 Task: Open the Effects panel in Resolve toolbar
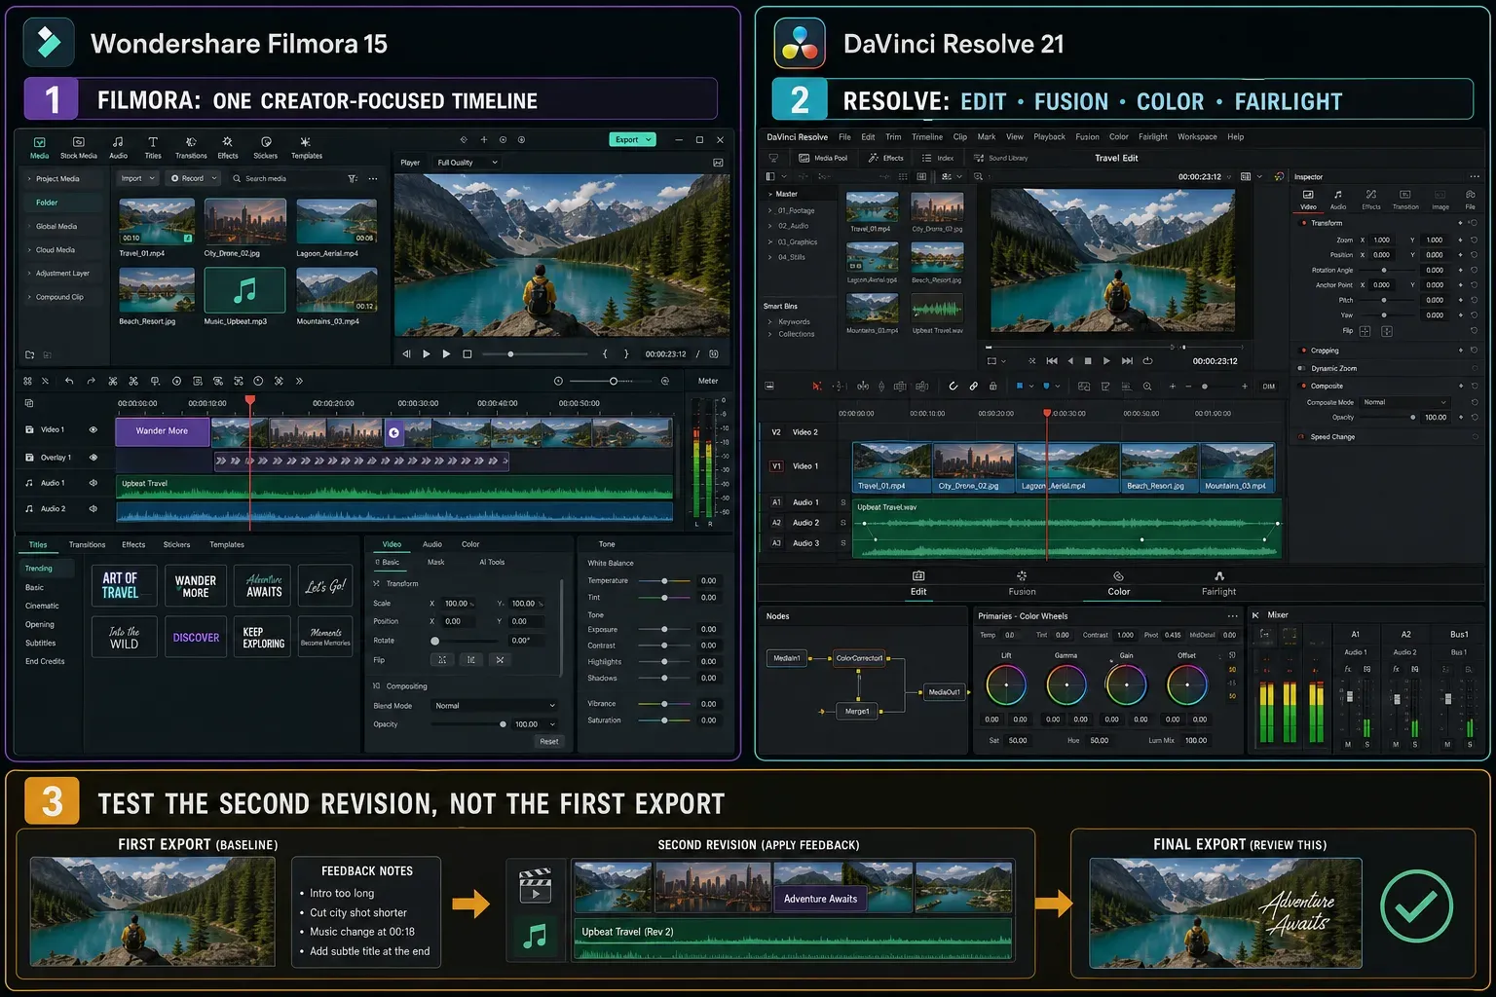click(x=886, y=158)
